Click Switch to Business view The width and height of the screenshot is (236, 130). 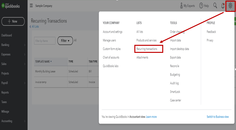[218, 117]
